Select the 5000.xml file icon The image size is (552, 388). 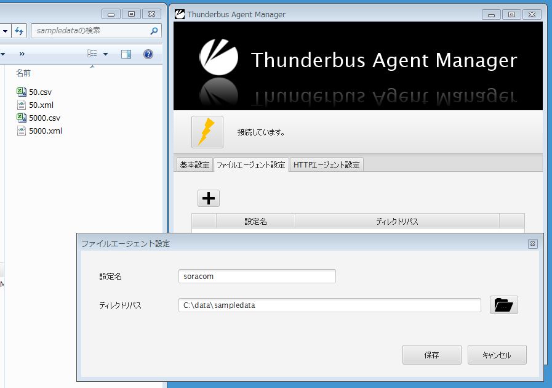[22, 131]
